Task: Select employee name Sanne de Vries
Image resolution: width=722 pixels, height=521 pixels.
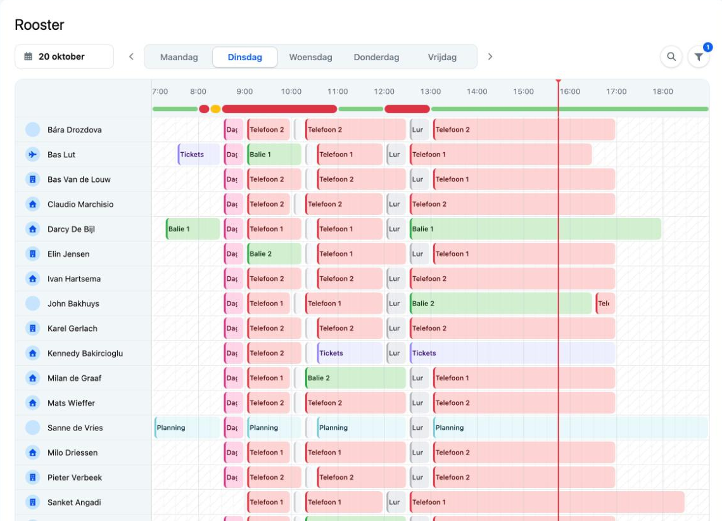Action: tap(75, 428)
